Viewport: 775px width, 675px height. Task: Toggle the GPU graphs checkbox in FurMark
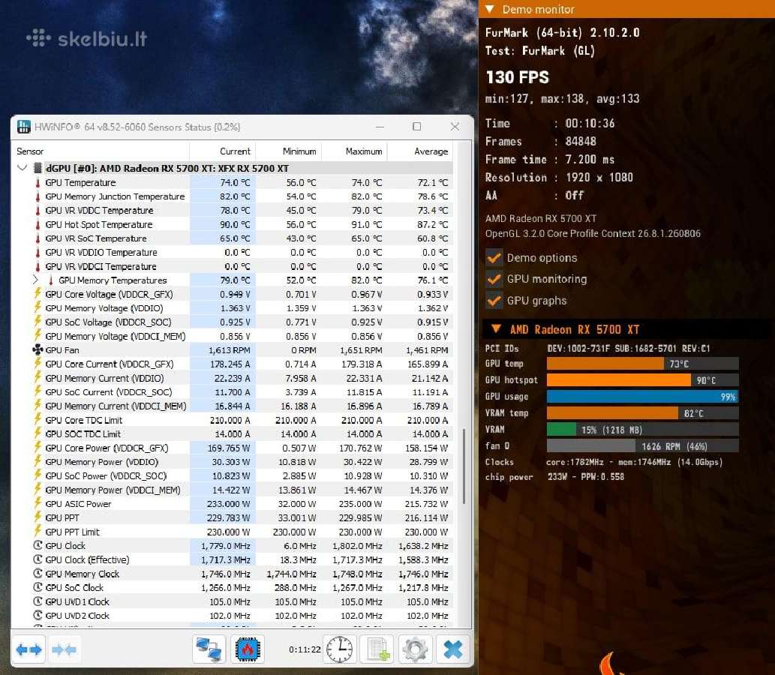[494, 301]
